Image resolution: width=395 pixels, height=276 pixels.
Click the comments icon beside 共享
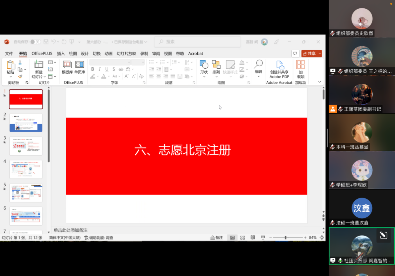pyautogui.click(x=295, y=54)
